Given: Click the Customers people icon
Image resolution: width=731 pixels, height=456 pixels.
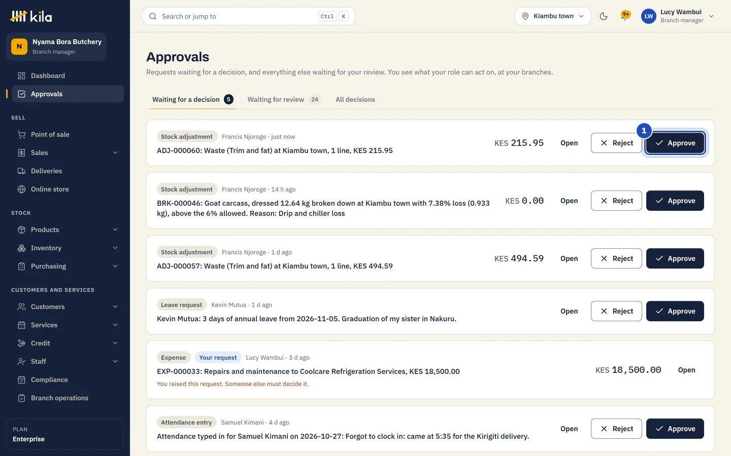Looking at the screenshot, I should (21, 307).
